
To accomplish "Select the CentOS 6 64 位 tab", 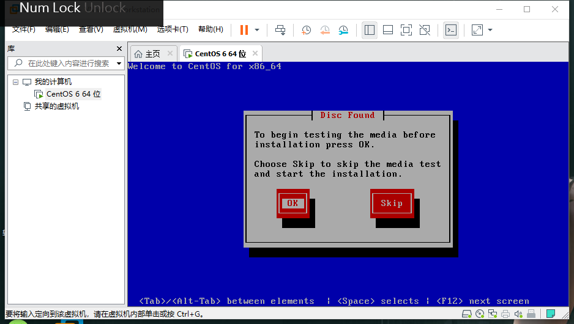I will tap(220, 54).
